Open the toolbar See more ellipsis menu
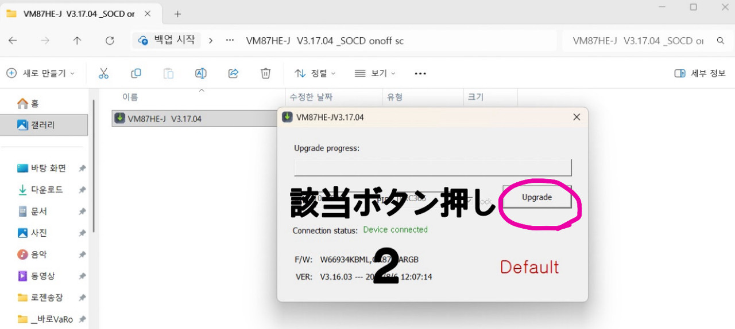This screenshot has width=735, height=329. (420, 73)
